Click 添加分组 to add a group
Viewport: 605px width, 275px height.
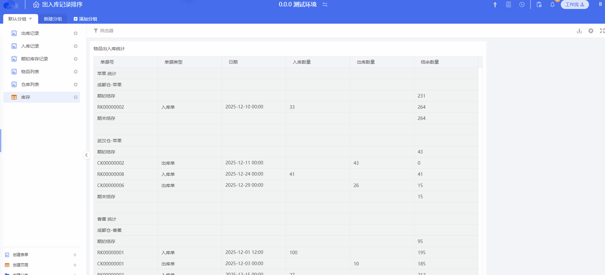tap(86, 19)
